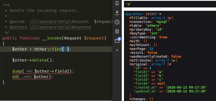216x101 pixels.
Task: Click the "field2" => "b" row
Action: [x=148, y=76]
